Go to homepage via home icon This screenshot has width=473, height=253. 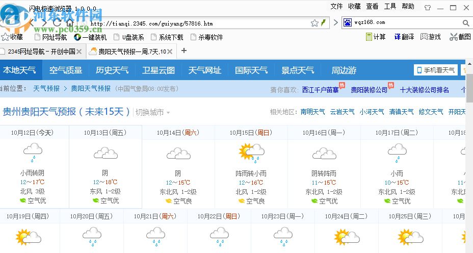(70, 23)
